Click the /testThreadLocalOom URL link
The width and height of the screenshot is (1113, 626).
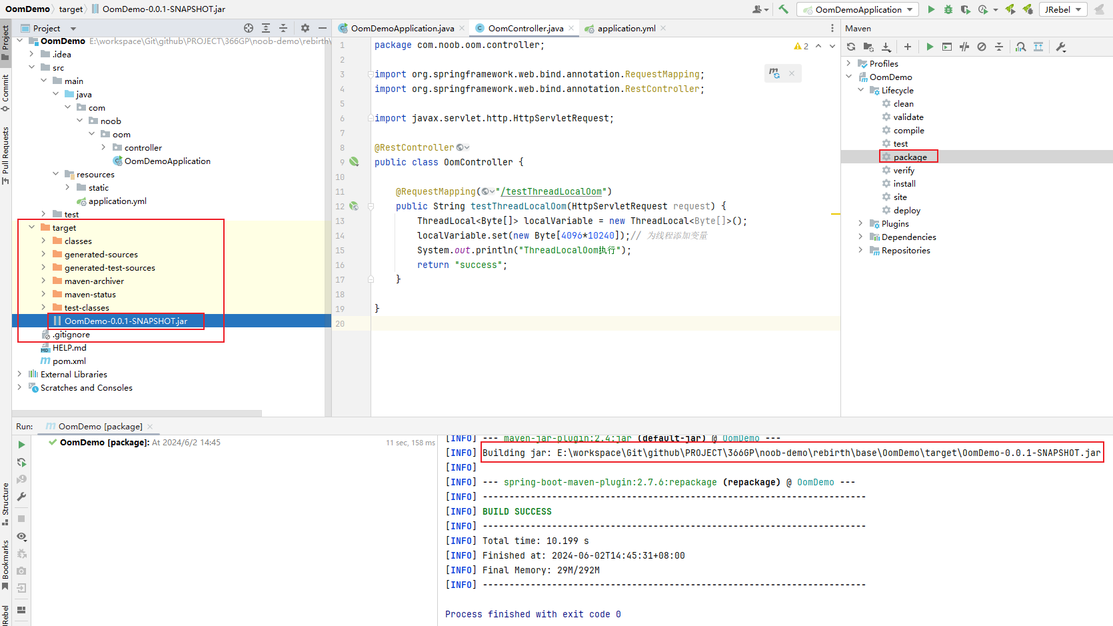(551, 191)
